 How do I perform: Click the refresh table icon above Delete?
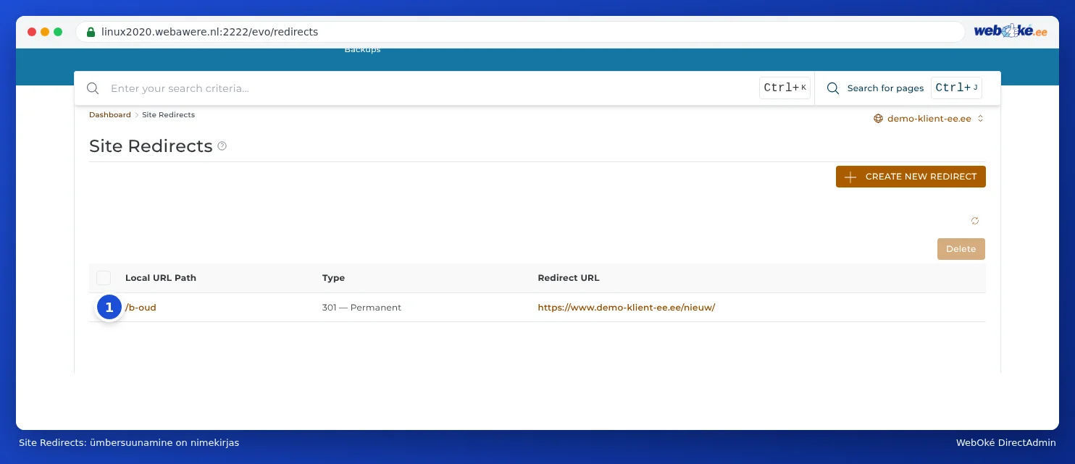(x=975, y=221)
